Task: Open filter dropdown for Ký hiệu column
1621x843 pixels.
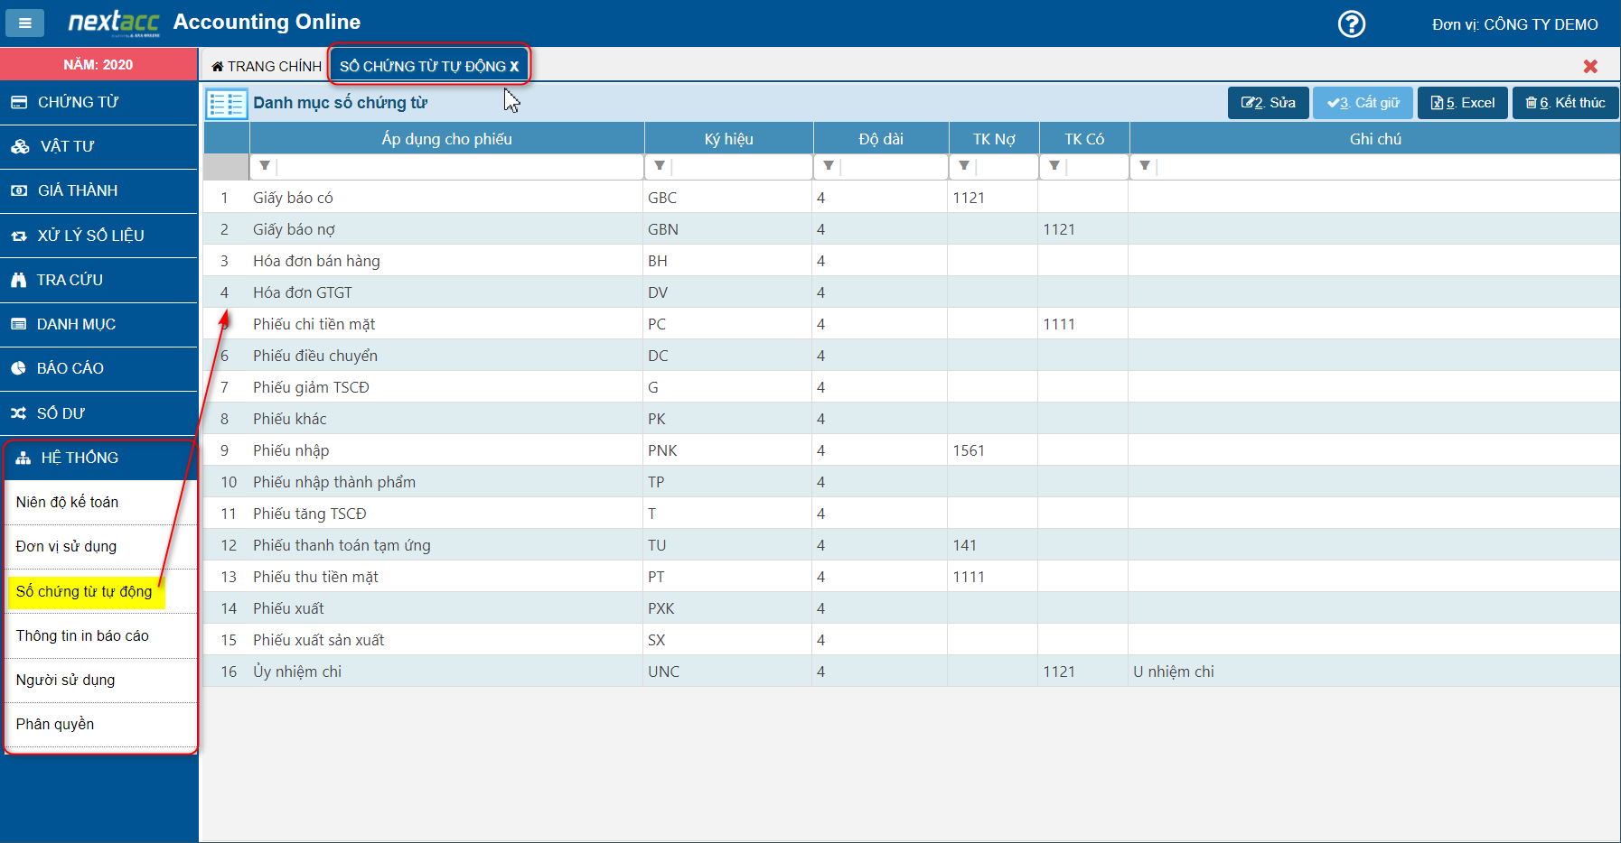Action: [660, 166]
